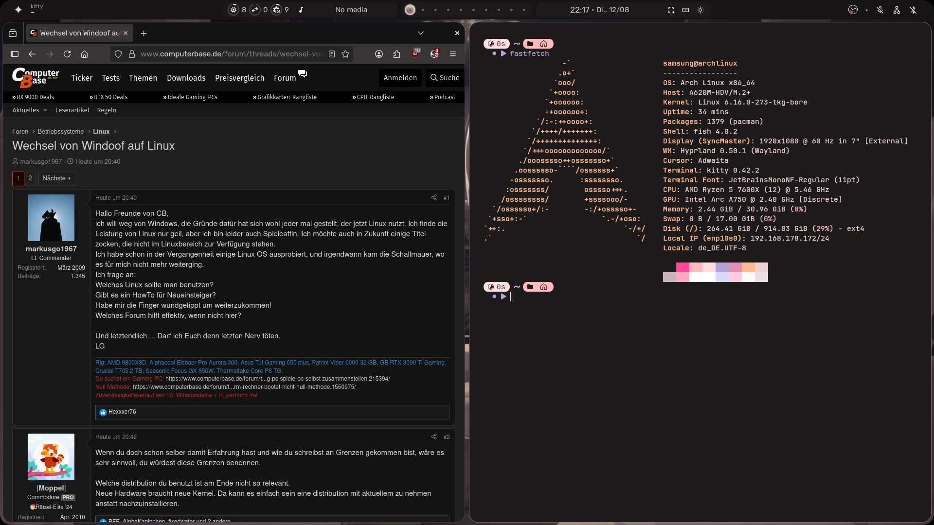934x525 pixels.
Task: Switch to the Tests navigation tab
Action: point(111,78)
